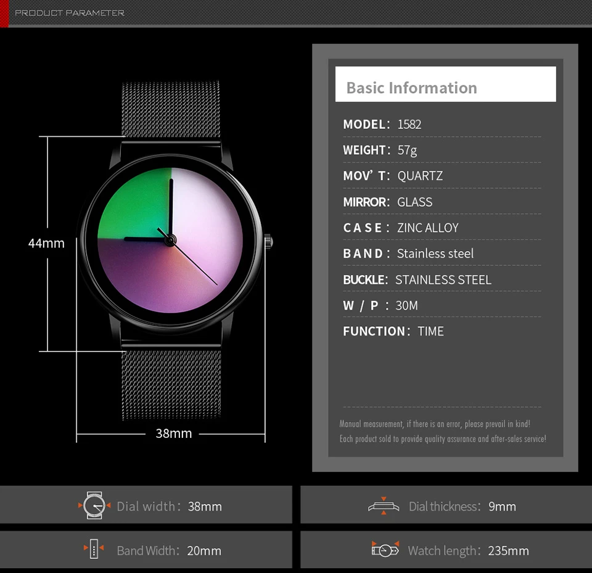The width and height of the screenshot is (592, 573).
Task: Click the "PRODUCT PARAMETER" header text
Action: [70, 13]
